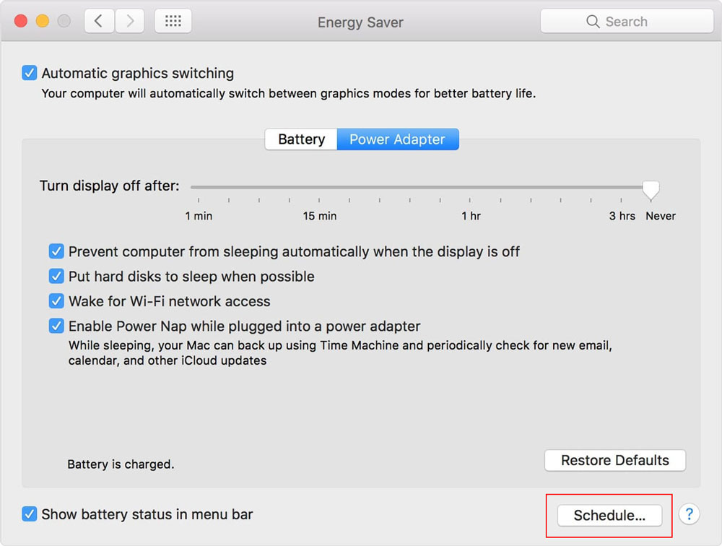722x546 pixels.
Task: Disable Power Nap while plugged in
Action: pyautogui.click(x=56, y=326)
